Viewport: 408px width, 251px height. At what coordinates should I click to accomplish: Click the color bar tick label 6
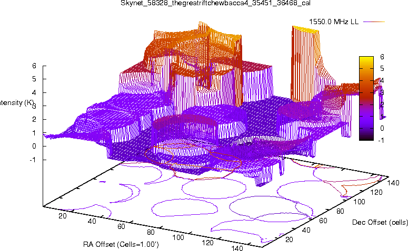(382, 57)
